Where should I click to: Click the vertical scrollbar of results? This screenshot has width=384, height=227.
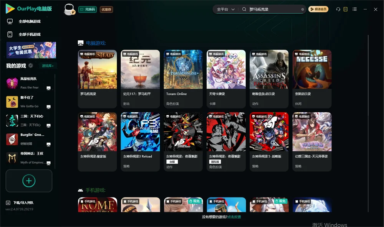pyautogui.click(x=368, y=123)
